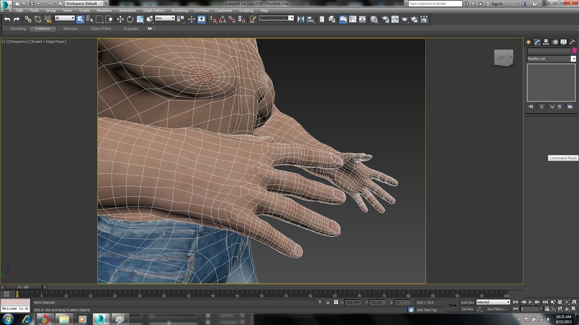Open the Graph Editors menu

coord(154,10)
